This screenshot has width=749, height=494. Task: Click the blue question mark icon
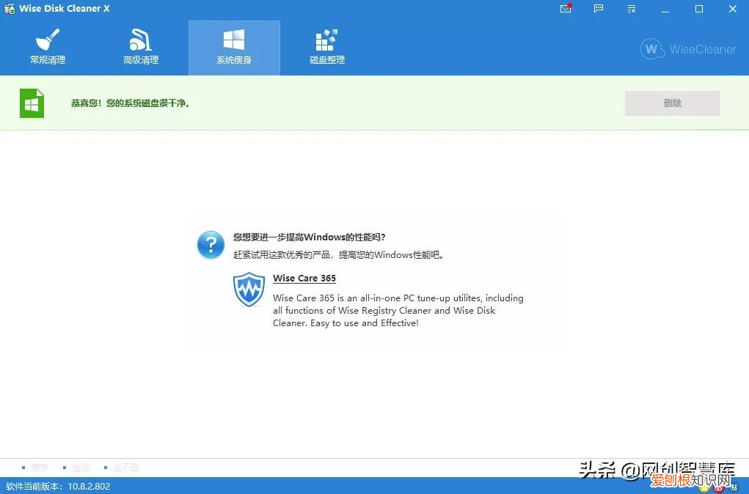pyautogui.click(x=211, y=245)
